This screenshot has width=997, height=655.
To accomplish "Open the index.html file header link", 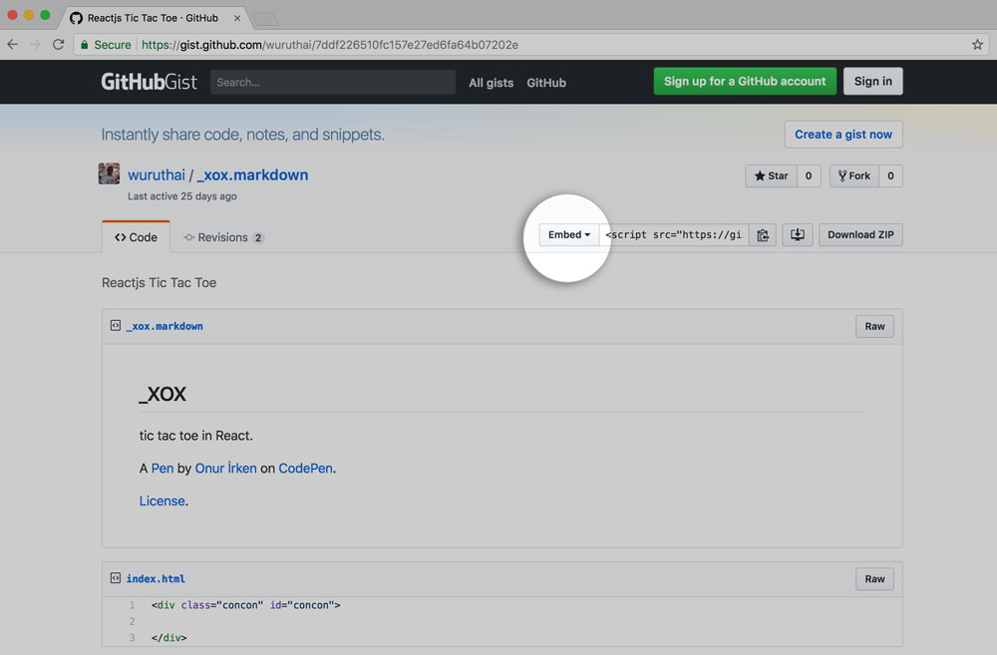I will [156, 578].
